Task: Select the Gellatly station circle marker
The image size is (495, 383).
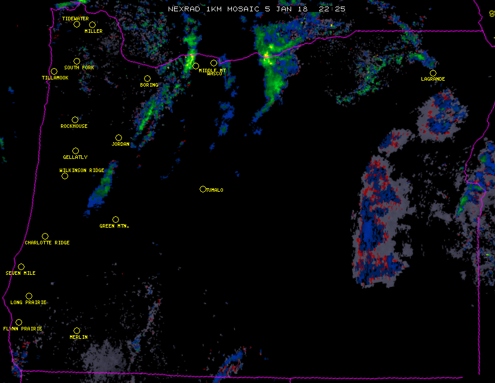Action: tap(75, 151)
